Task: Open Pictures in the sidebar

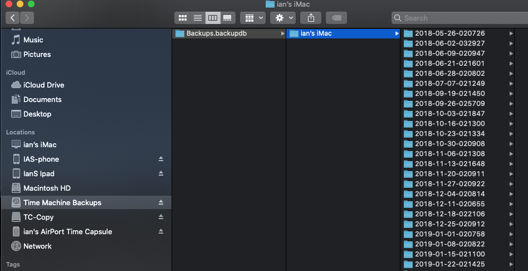Action: 86,54
